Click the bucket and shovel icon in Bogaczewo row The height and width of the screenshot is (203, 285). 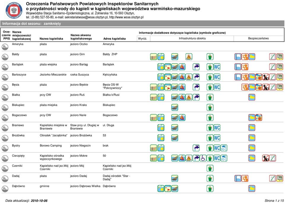259,118
